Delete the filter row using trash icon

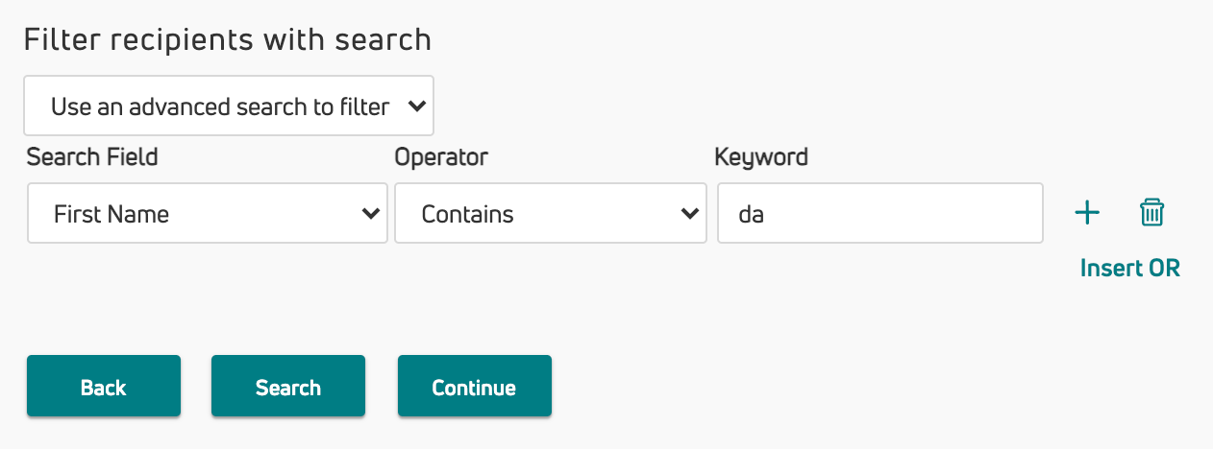[x=1151, y=213]
